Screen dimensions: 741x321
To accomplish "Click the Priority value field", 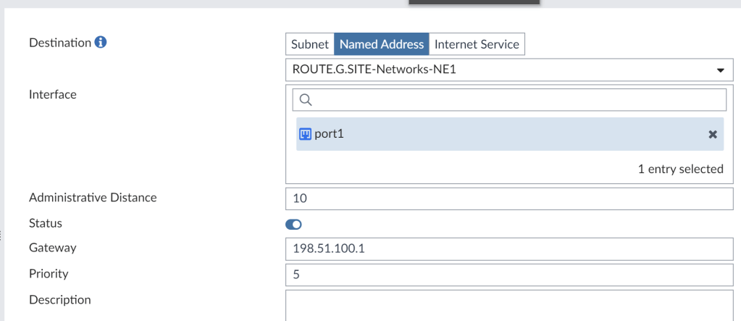I will click(510, 275).
